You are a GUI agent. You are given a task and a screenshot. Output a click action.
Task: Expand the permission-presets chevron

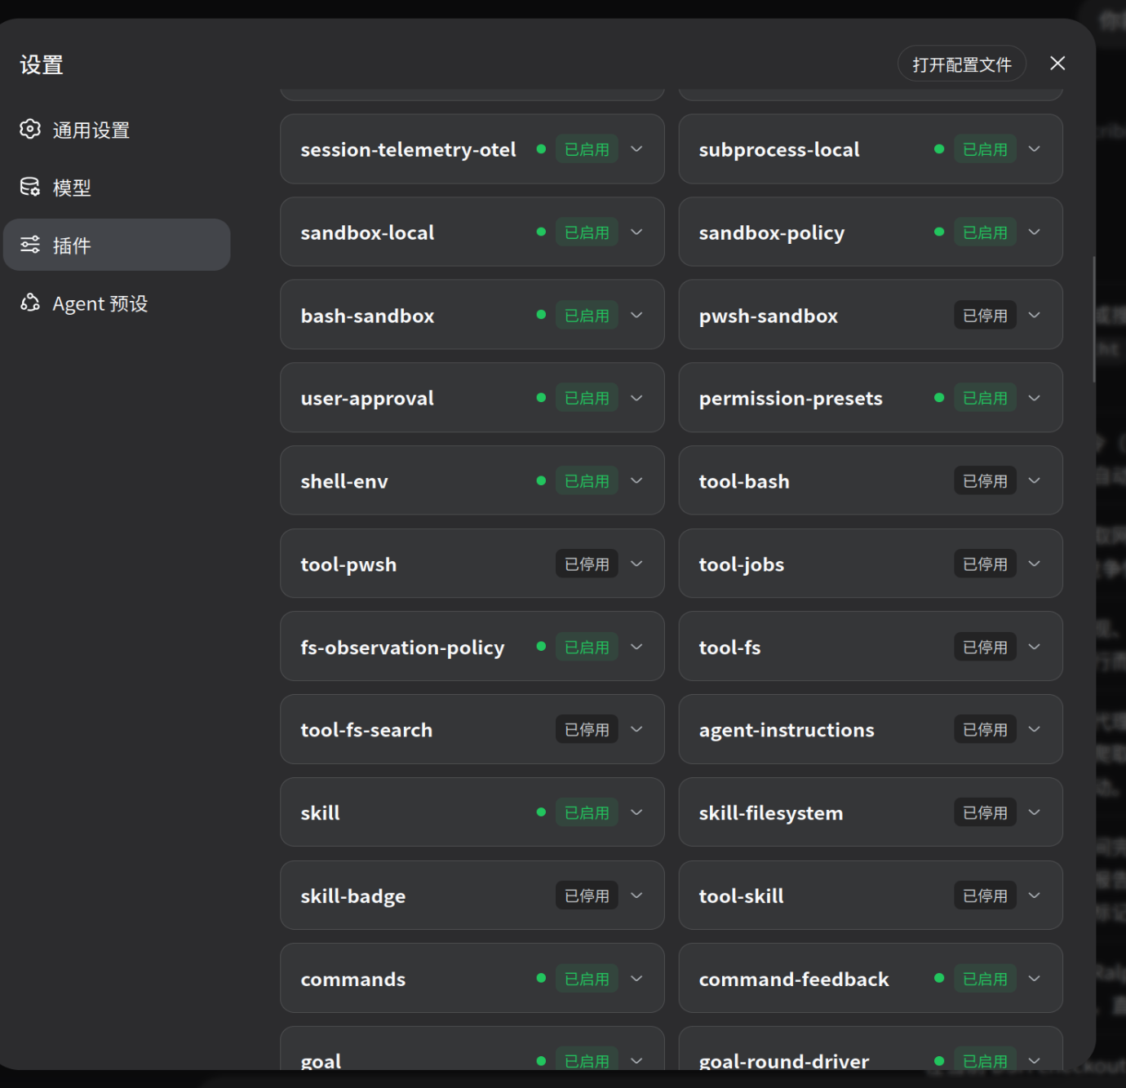pos(1035,398)
